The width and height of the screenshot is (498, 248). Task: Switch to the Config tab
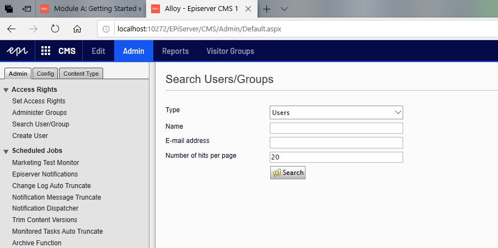[45, 74]
